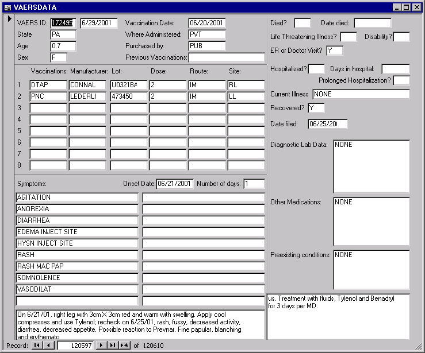The image size is (425, 353).
Task: Select record using left record selector arrow
Action: point(9,19)
